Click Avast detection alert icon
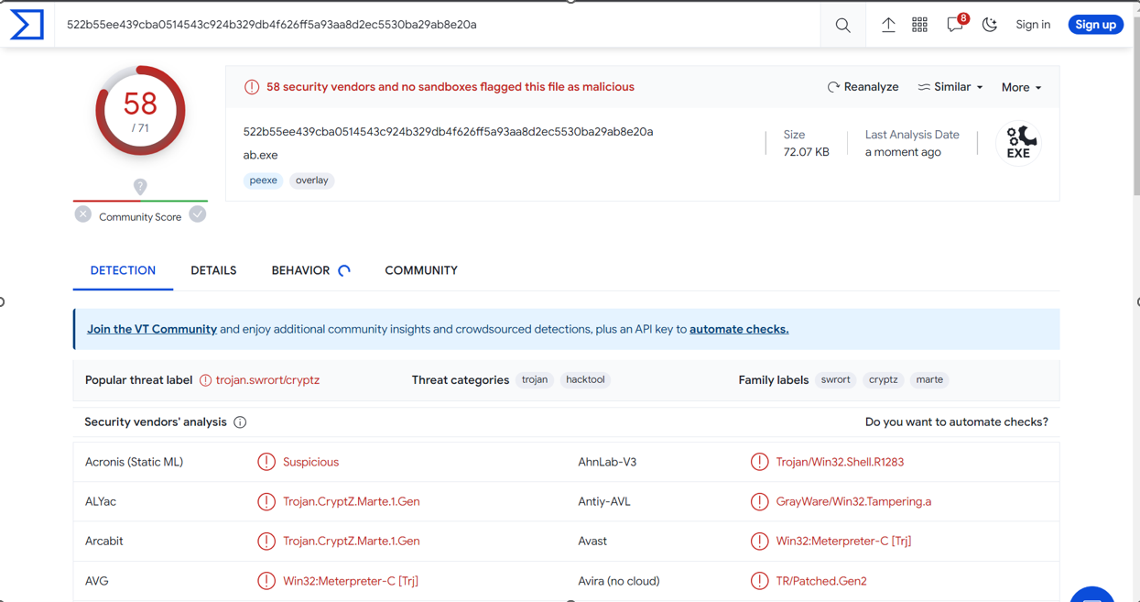Screen dimensions: 1140x602 [759, 541]
